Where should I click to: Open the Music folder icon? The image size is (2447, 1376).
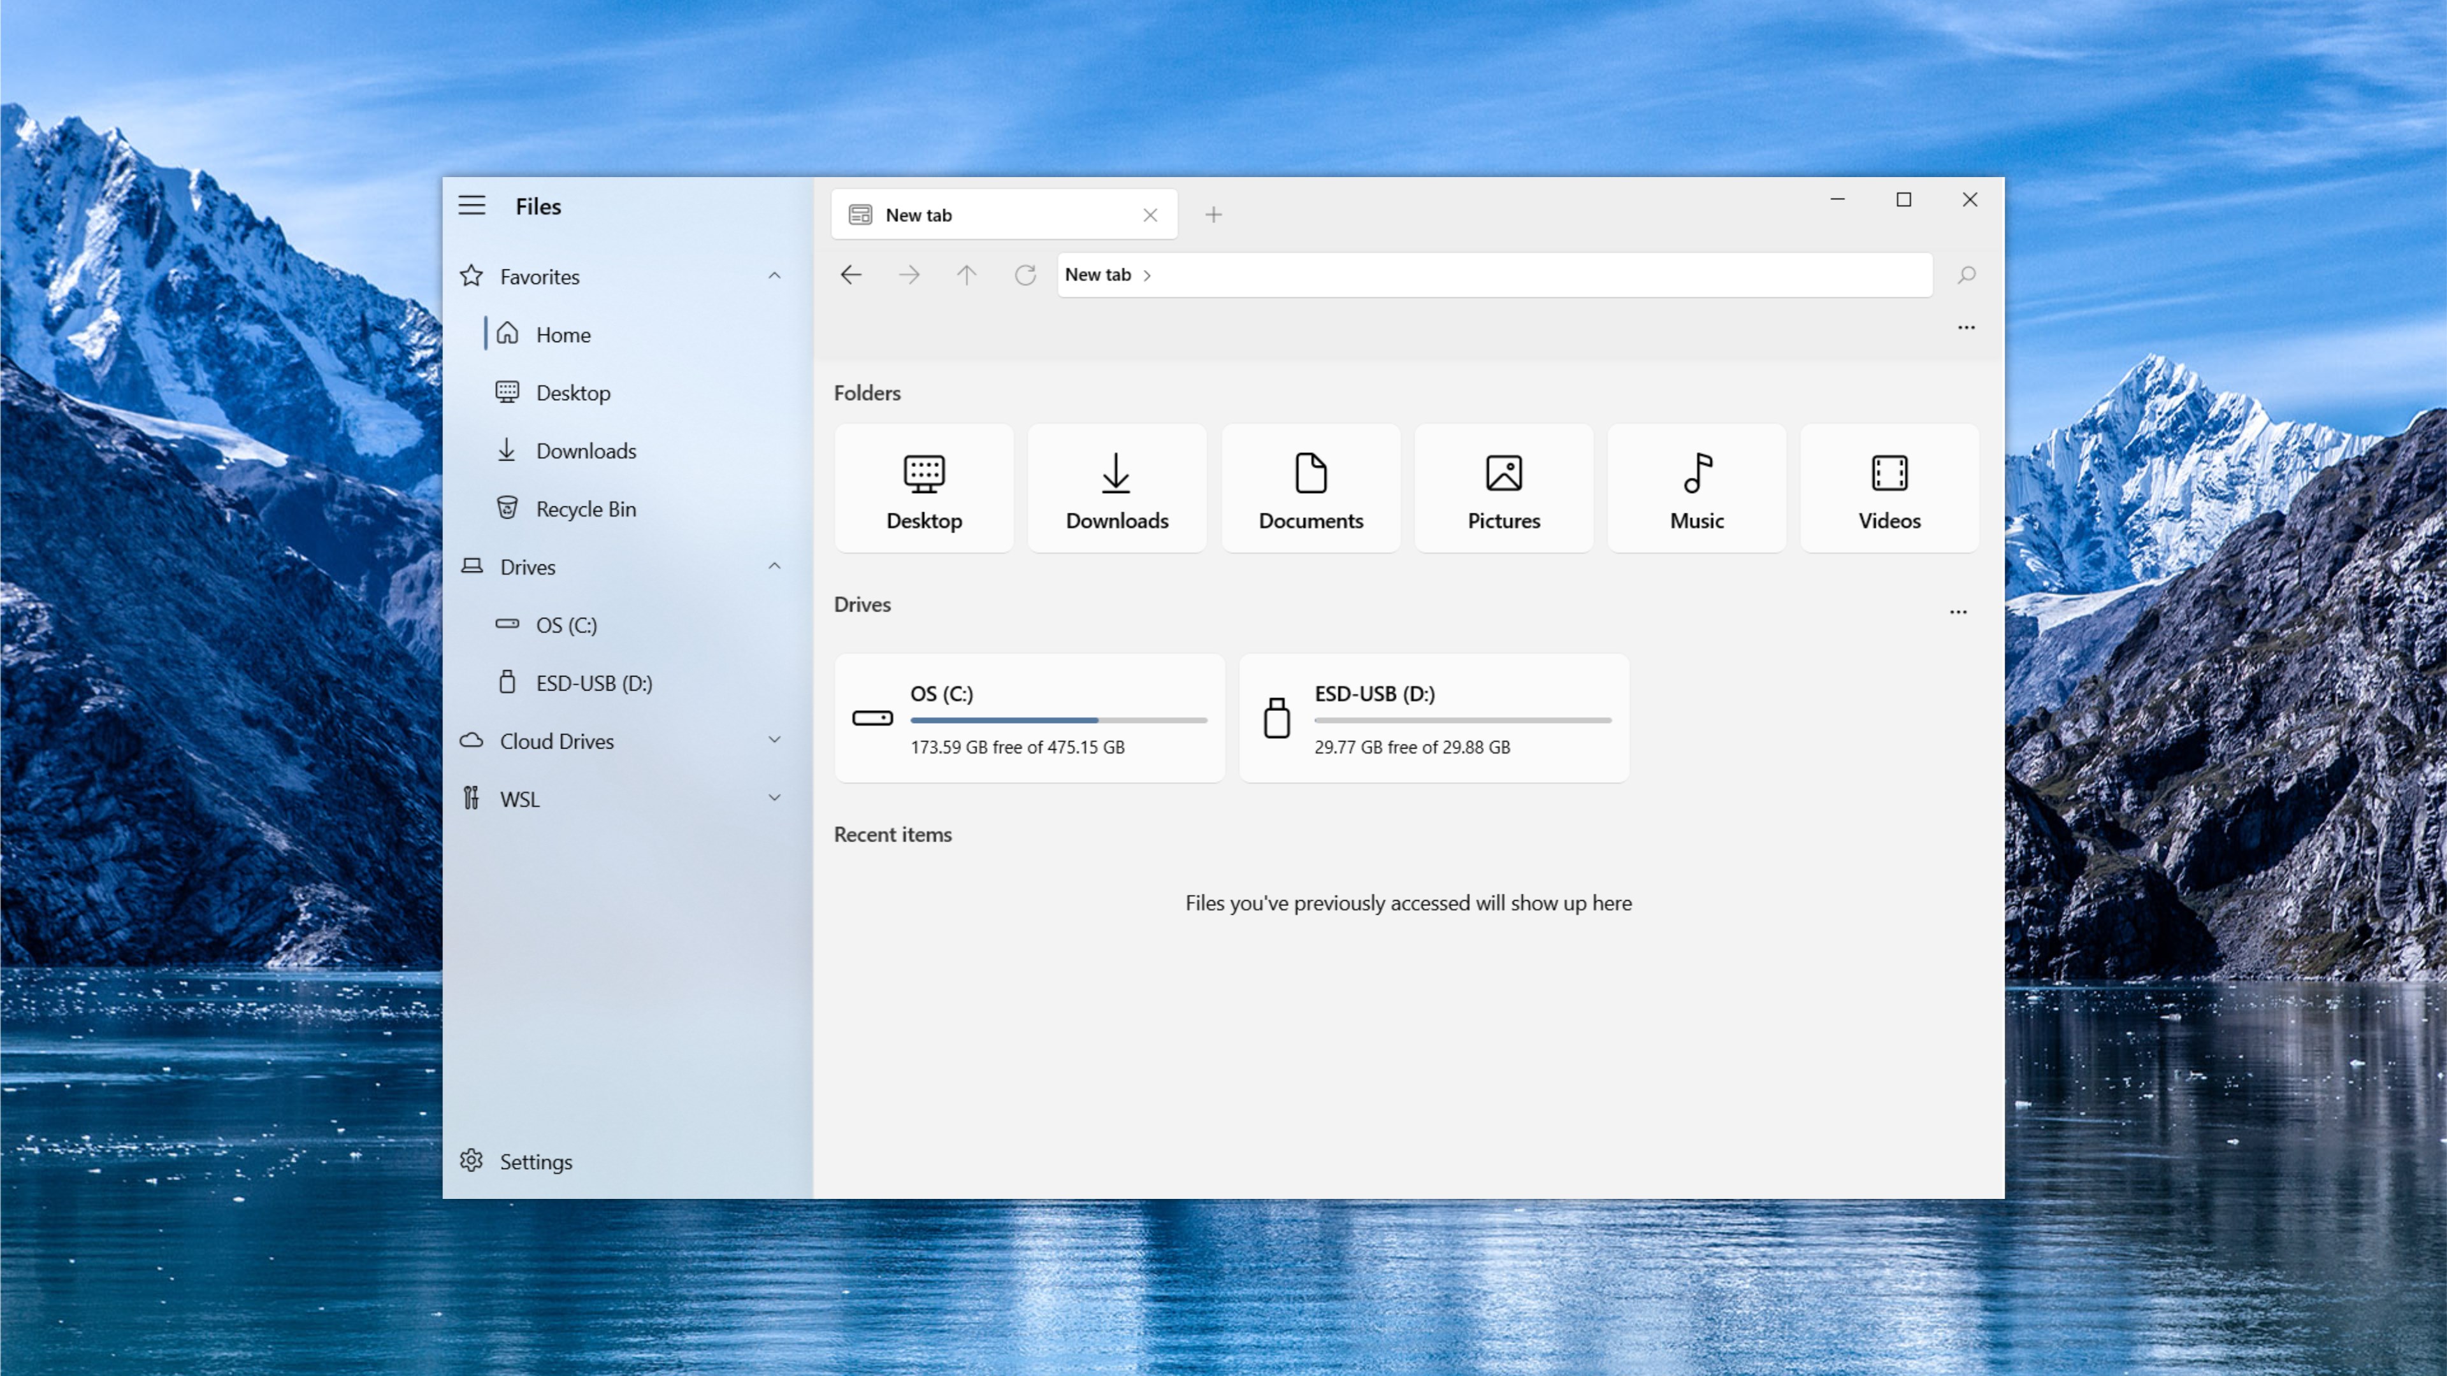coord(1696,487)
